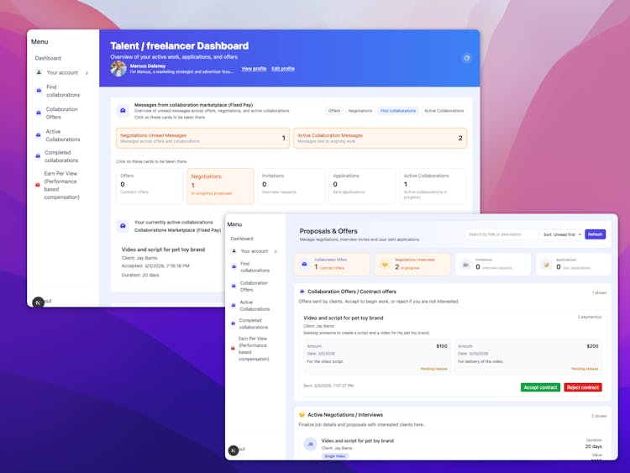Open Marcus Delaney's profile photo
Screen dimensions: 630x473
tap(118, 68)
